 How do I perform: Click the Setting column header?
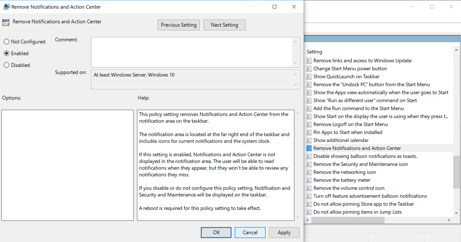pyautogui.click(x=314, y=52)
